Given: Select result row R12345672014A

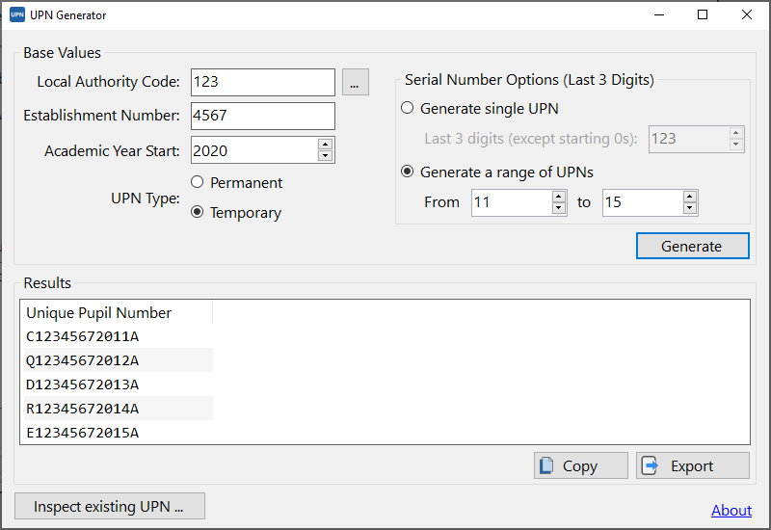Looking at the screenshot, I should coord(118,409).
